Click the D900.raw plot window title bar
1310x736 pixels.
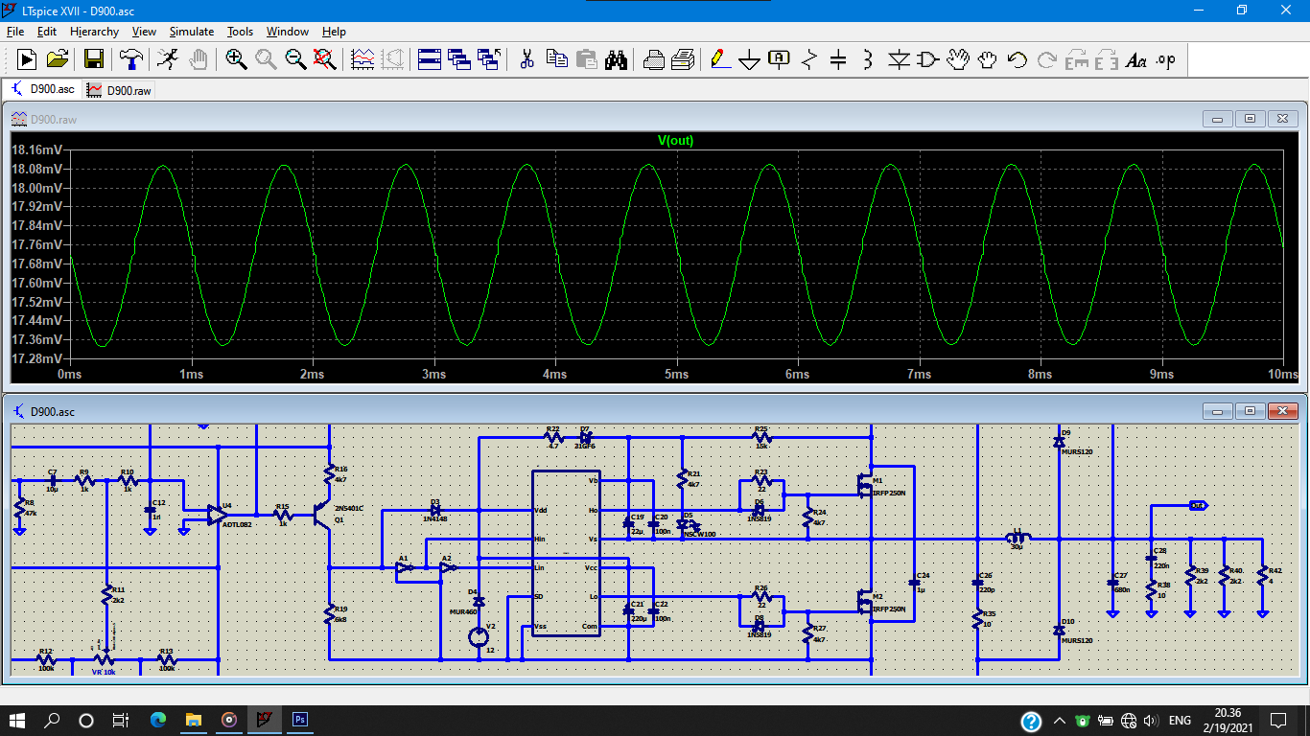[x=655, y=120]
